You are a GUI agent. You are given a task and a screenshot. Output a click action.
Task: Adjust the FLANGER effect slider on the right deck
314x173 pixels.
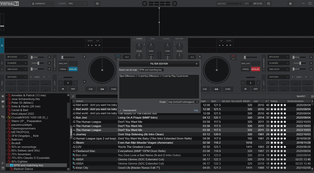[299, 63]
